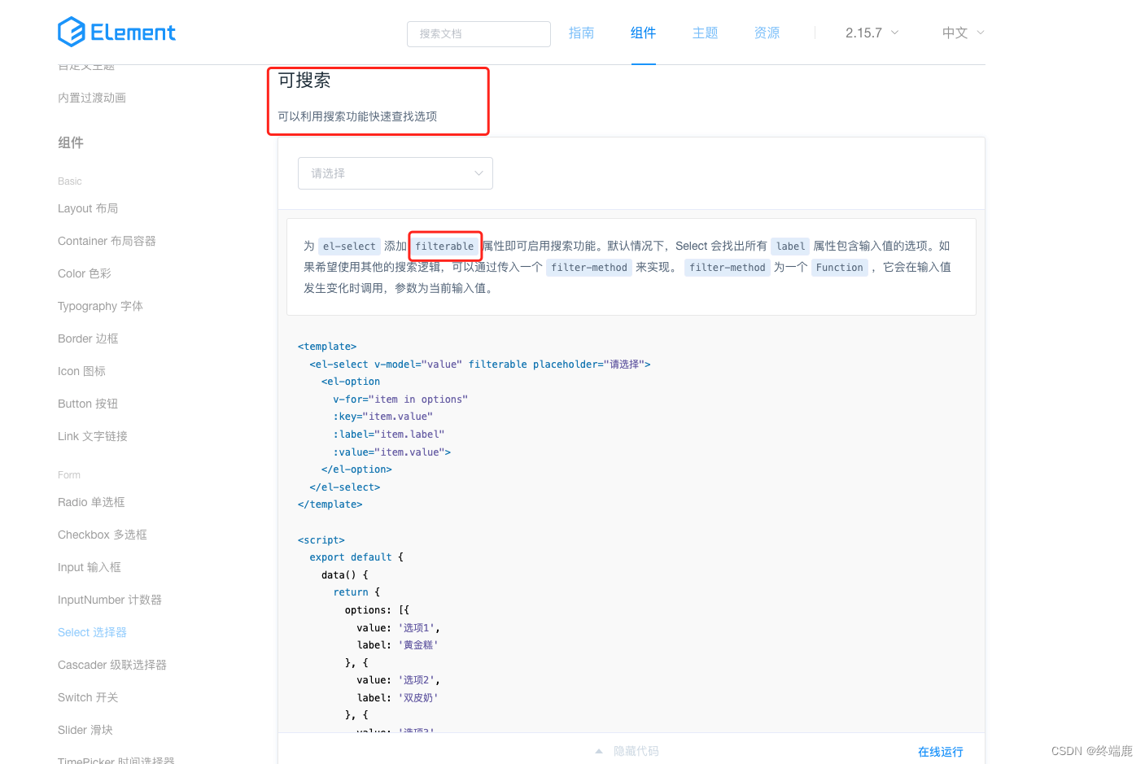Open the 资源 navigation tab
1145x764 pixels.
coord(767,33)
